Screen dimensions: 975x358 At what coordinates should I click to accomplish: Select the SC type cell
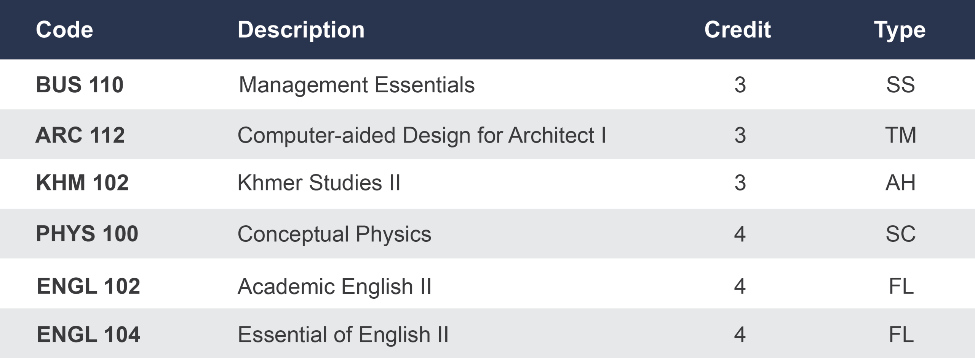tap(900, 234)
